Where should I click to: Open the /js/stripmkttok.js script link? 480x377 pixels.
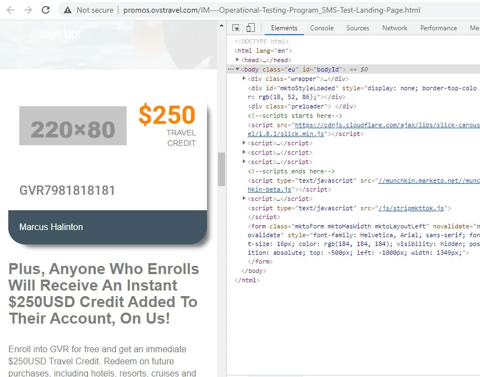[x=411, y=208]
